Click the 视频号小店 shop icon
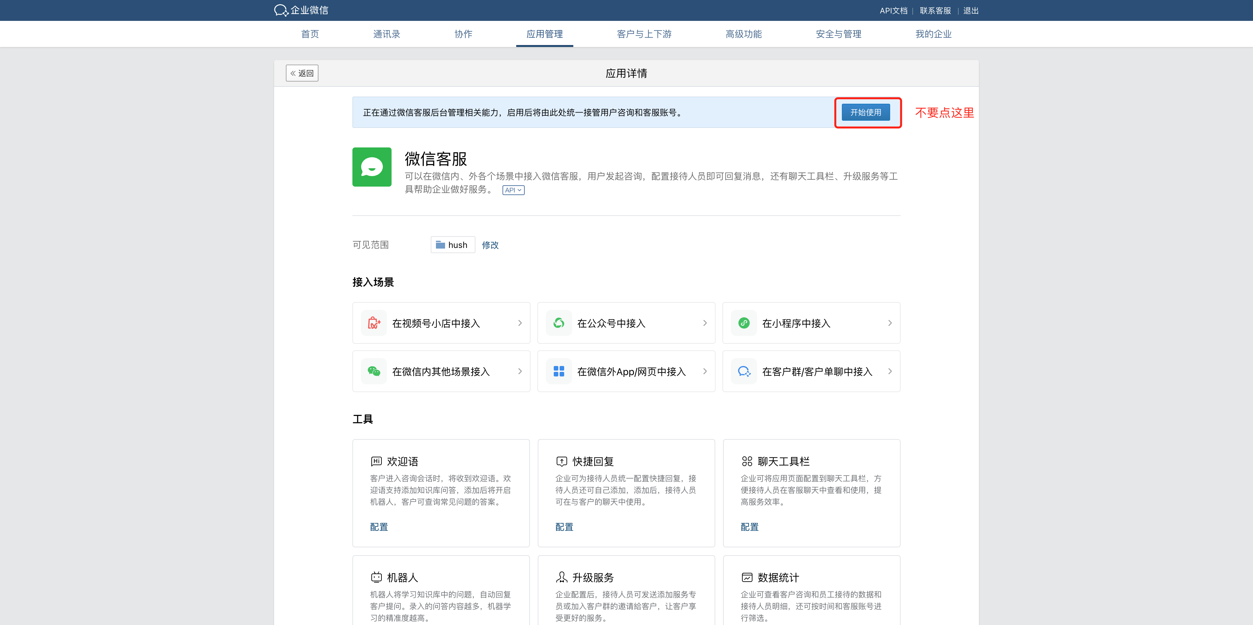The image size is (1253, 625). tap(374, 323)
